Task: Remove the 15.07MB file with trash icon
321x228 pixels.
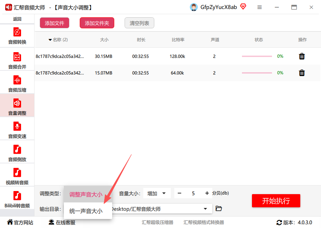Action: click(302, 73)
